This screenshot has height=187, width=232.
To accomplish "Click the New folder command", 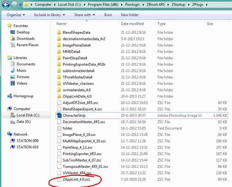I will pos(130,15).
